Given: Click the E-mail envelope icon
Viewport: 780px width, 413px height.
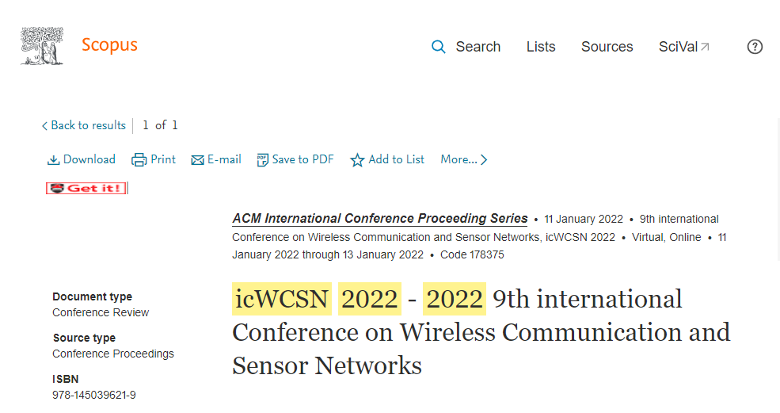Looking at the screenshot, I should pyautogui.click(x=198, y=160).
